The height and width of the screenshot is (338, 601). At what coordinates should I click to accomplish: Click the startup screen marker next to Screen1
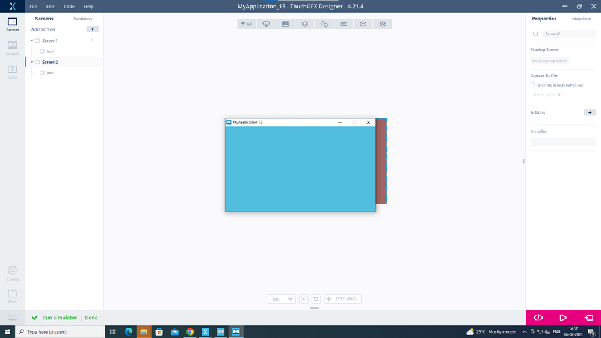[93, 40]
